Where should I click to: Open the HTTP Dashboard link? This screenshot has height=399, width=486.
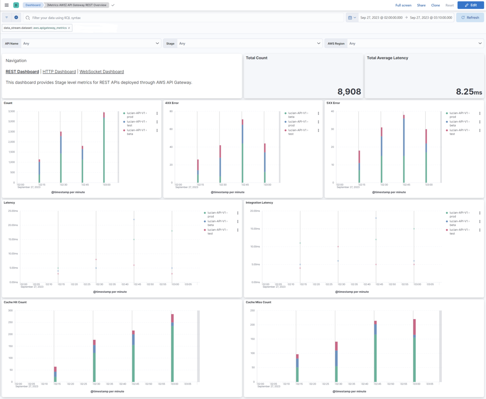point(59,71)
